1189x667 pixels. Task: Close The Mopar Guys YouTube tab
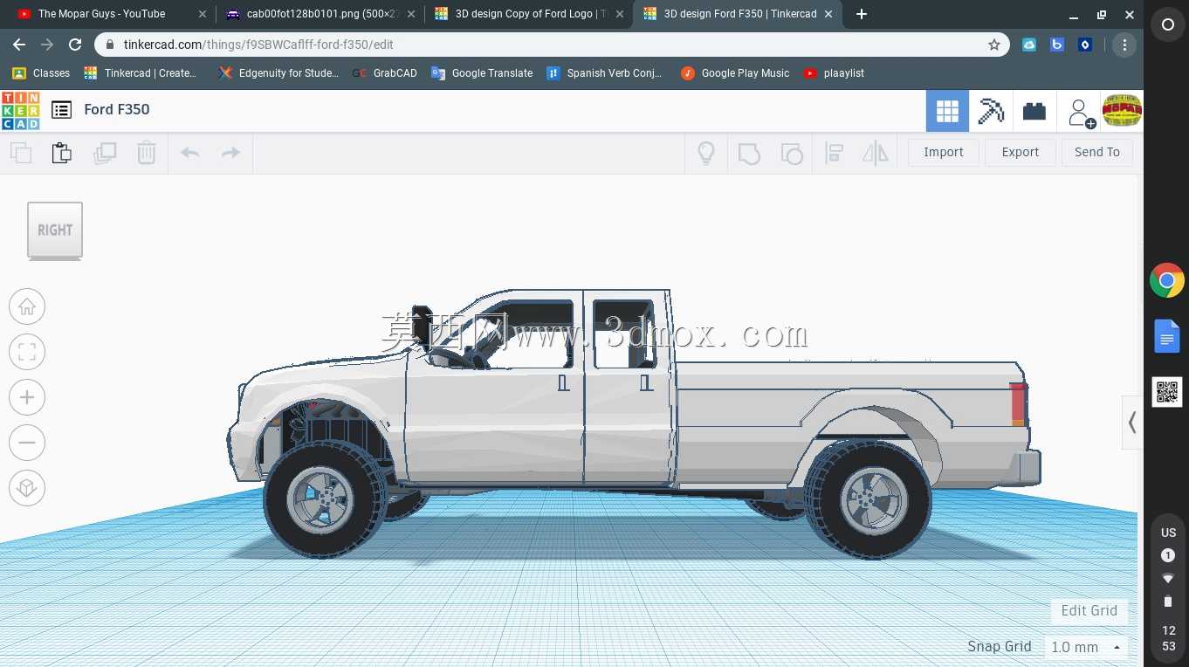pos(202,14)
